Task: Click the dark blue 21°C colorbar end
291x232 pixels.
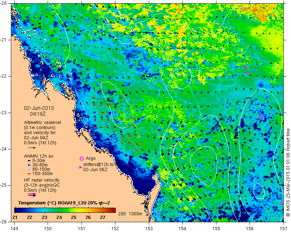Action: click(x=16, y=210)
